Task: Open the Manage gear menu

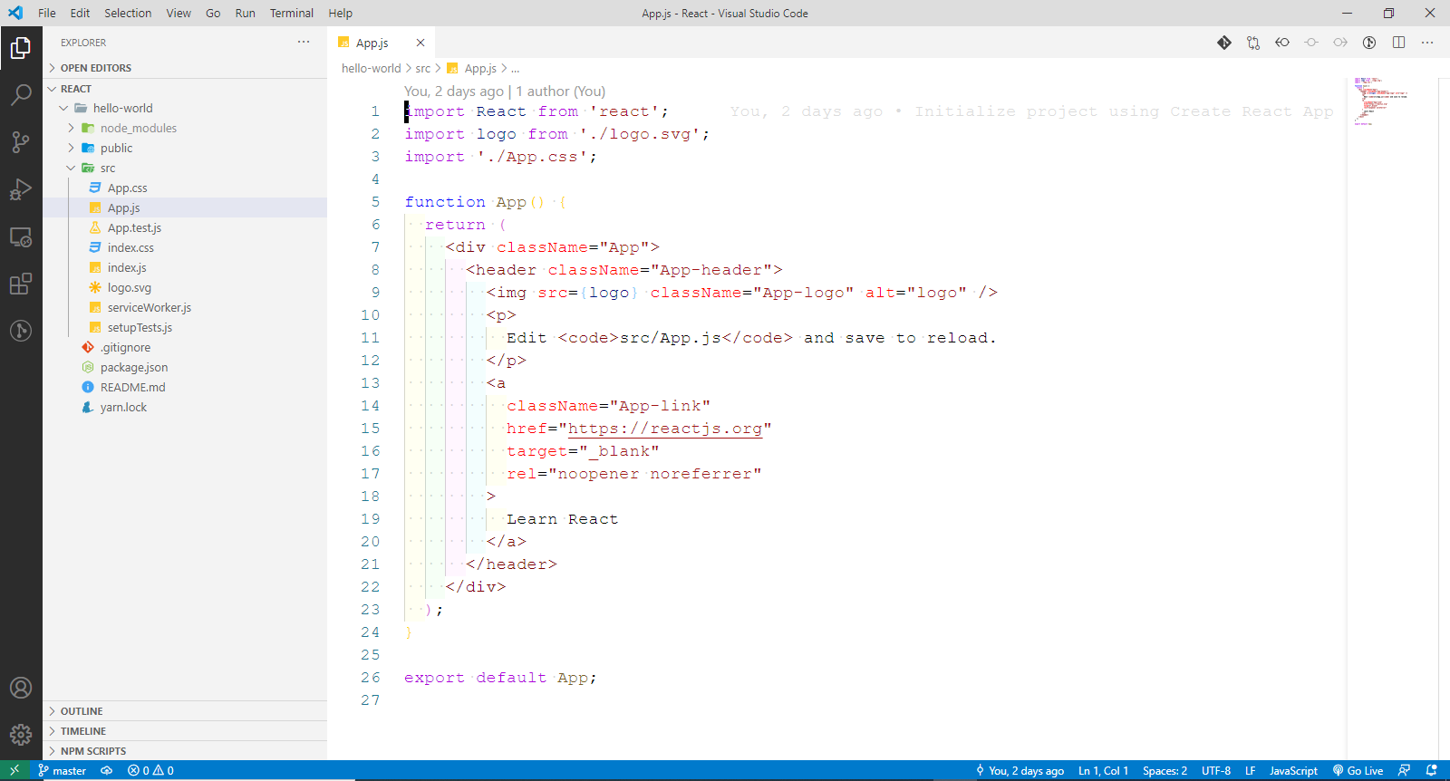Action: pos(21,735)
